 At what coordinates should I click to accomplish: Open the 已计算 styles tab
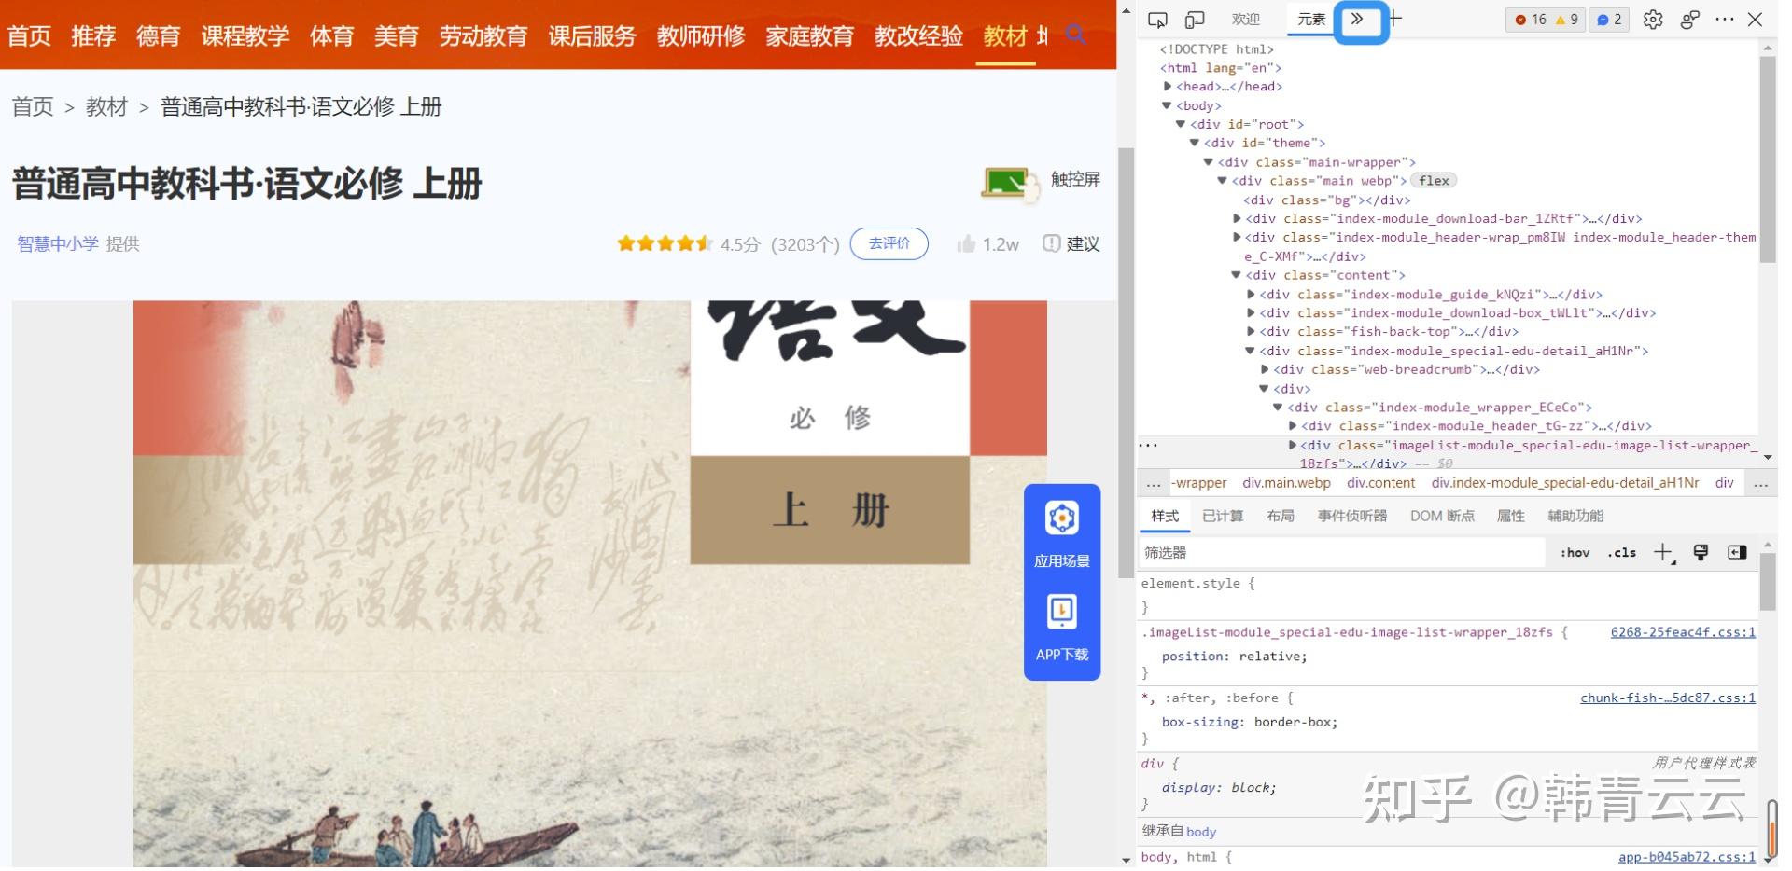pyautogui.click(x=1223, y=517)
